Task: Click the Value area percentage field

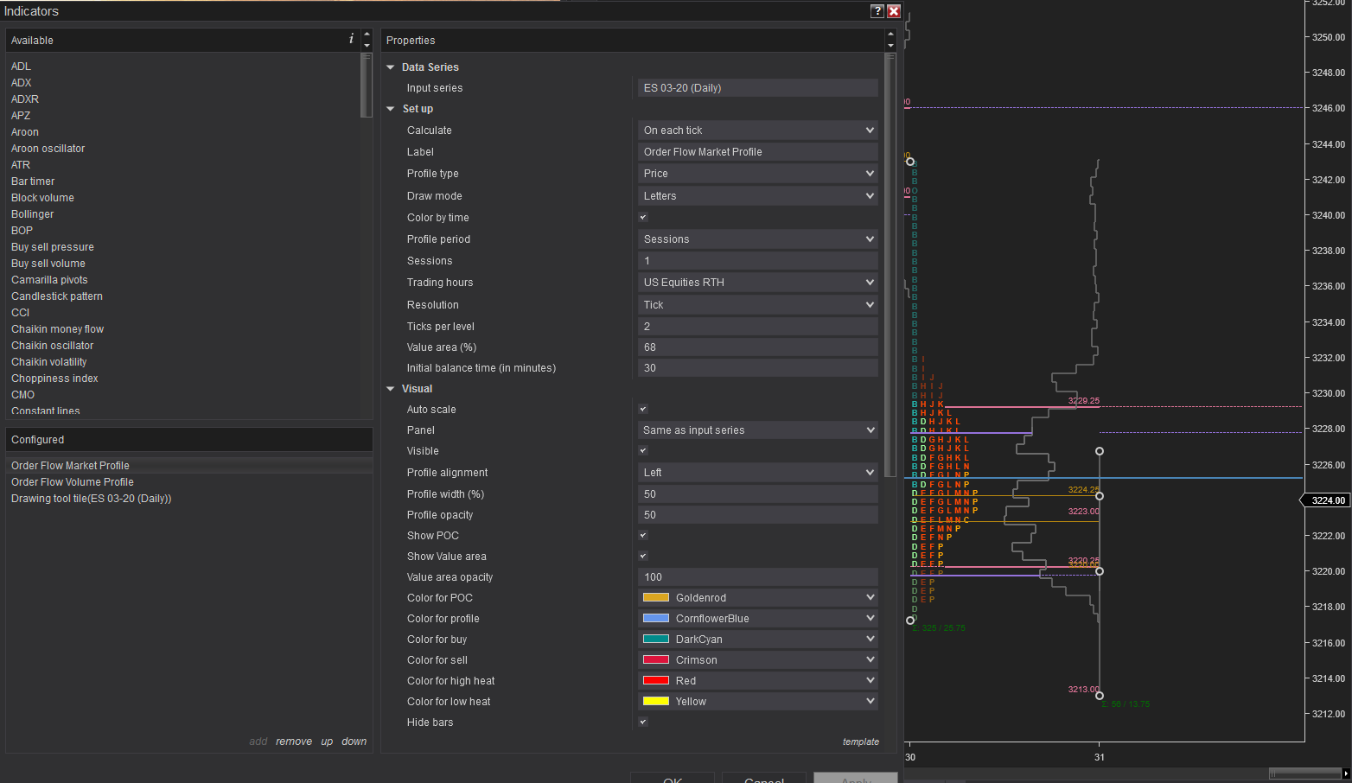Action: coord(757,347)
